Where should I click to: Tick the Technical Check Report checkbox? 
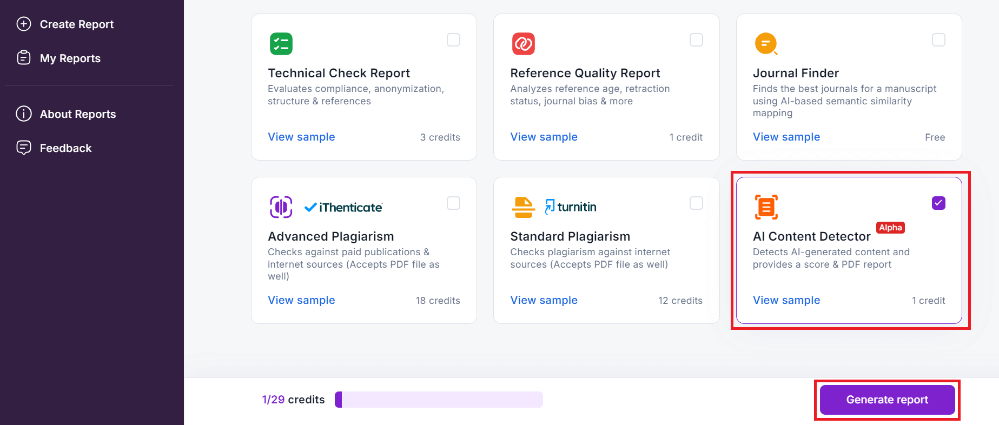(x=453, y=39)
